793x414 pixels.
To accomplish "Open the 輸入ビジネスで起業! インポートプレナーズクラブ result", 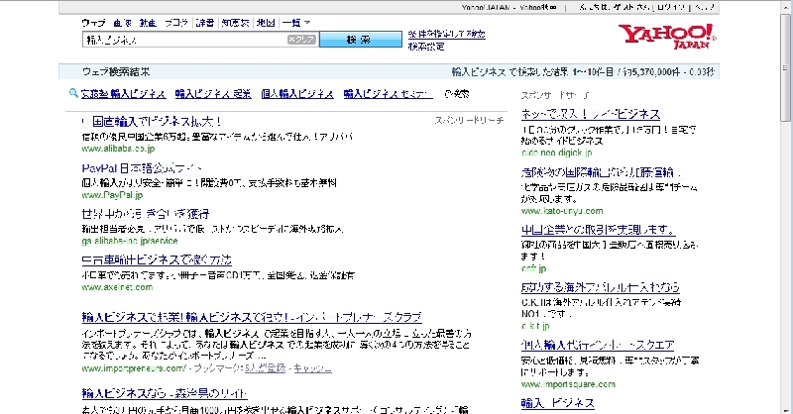I will 252,318.
